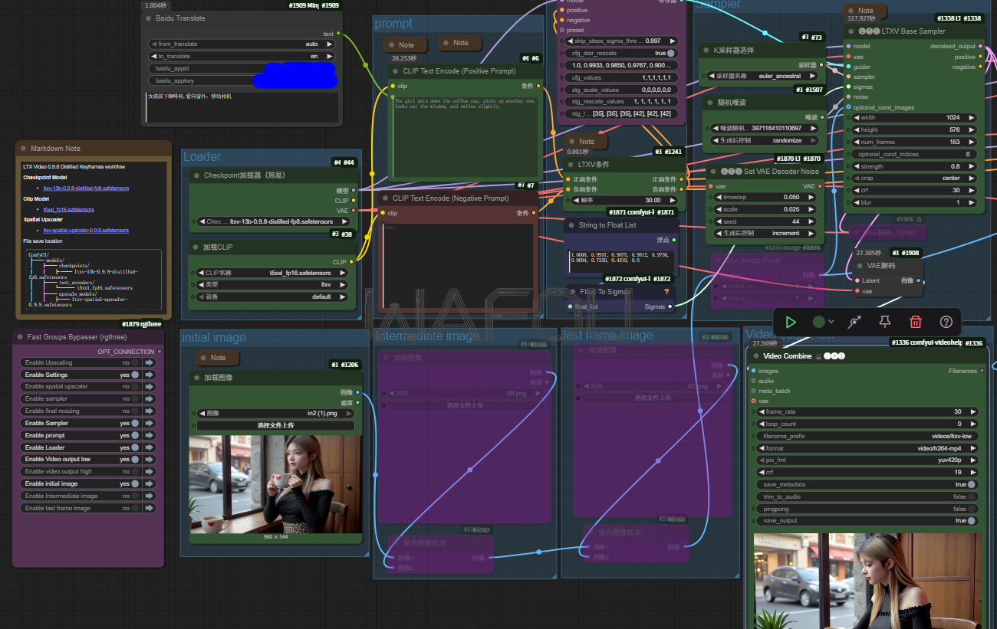Click arrow icon on Enable last frame image row
The height and width of the screenshot is (629, 997).
coord(150,508)
